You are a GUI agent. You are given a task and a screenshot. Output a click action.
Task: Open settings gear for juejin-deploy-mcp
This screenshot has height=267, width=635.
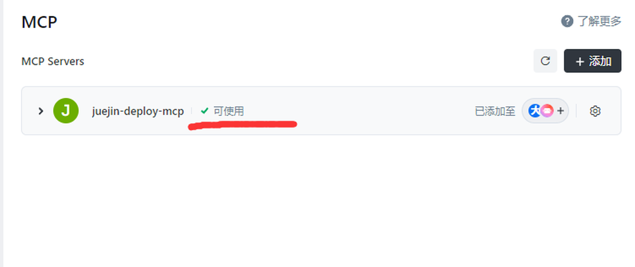click(x=595, y=111)
